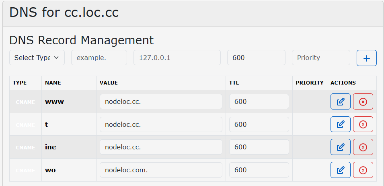Delete the ine CNAME record
This screenshot has height=186, width=384.
363,147
